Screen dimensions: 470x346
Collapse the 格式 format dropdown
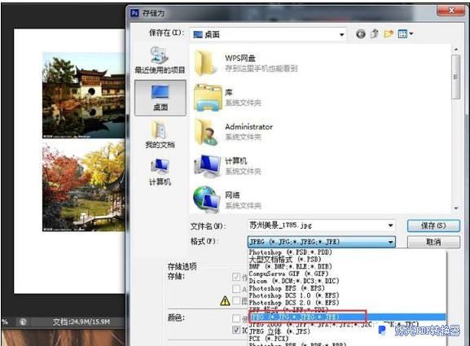(x=390, y=242)
